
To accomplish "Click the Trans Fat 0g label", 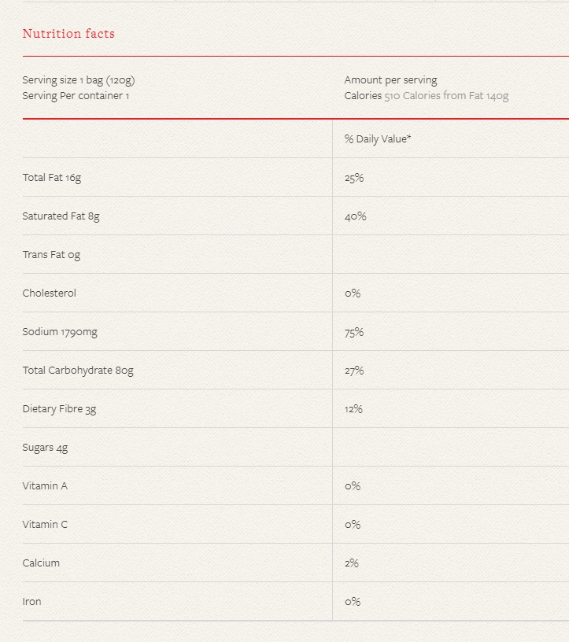I will (51, 255).
